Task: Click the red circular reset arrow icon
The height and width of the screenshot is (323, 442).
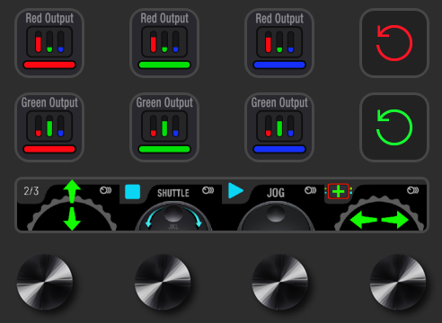Action: pos(394,43)
